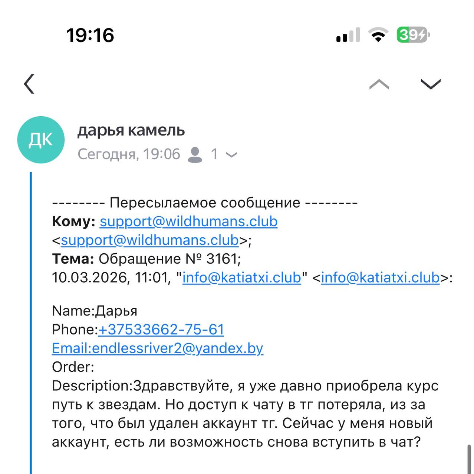Tap the phone number +37533662-75-61

(x=161, y=330)
